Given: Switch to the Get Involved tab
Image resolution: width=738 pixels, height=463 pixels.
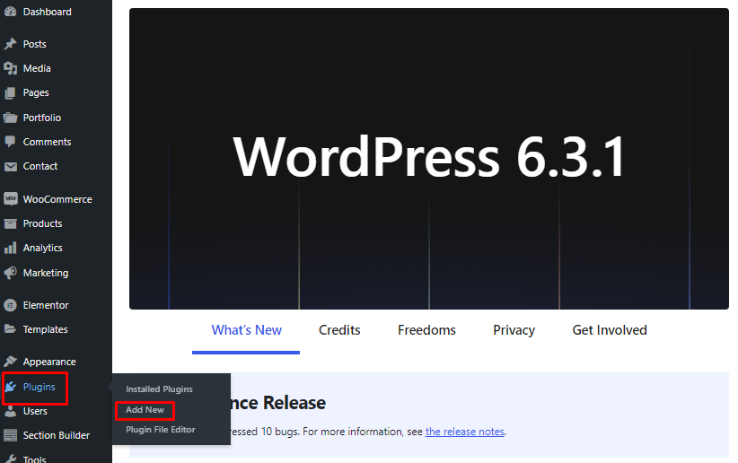Looking at the screenshot, I should (610, 330).
